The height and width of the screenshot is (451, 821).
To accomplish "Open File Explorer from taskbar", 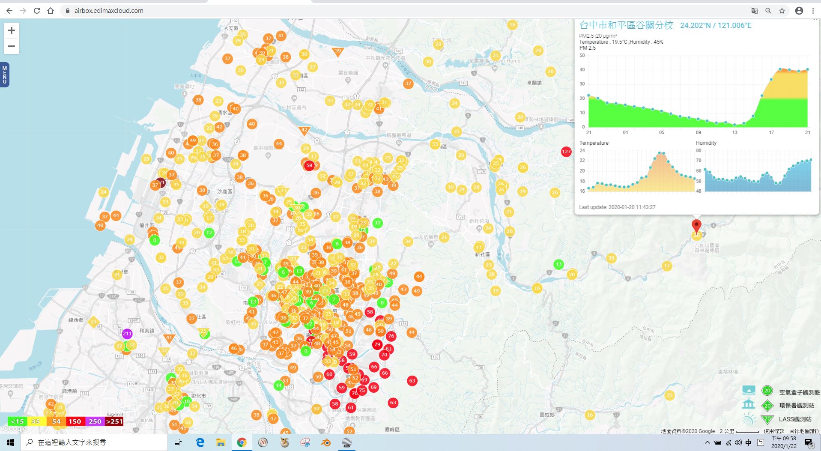I will [x=221, y=442].
